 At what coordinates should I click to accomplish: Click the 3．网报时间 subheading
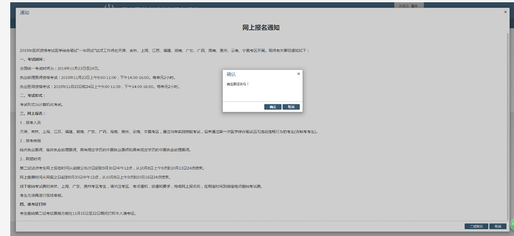(x=31, y=158)
